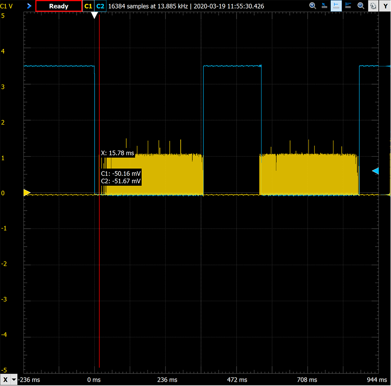Click the Ready acquisition status button
Image resolution: width=391 pixels, height=386 pixels.
coord(59,6)
